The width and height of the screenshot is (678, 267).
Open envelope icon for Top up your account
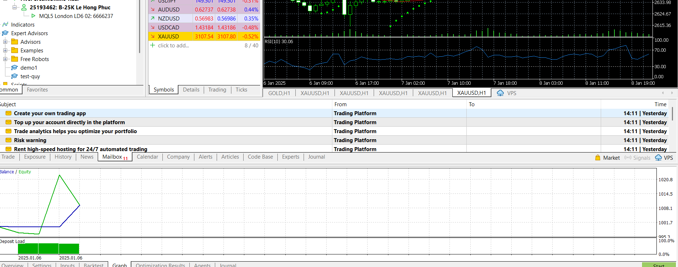(x=8, y=122)
